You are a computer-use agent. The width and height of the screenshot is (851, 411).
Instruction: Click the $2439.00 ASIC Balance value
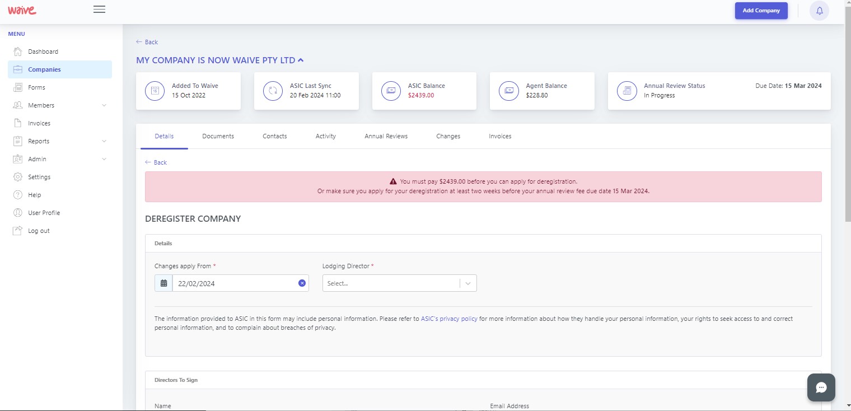(421, 95)
